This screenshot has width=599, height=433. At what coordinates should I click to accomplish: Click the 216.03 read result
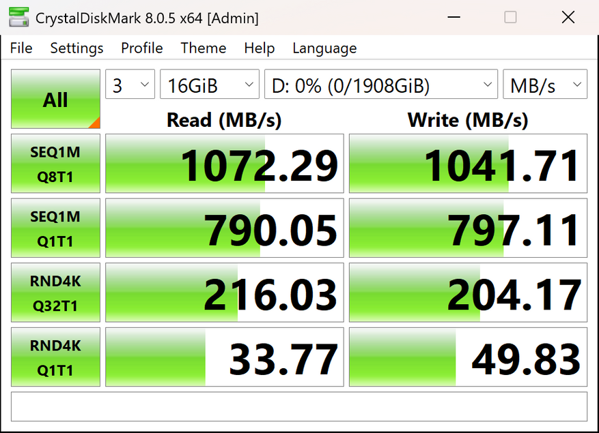(x=225, y=293)
